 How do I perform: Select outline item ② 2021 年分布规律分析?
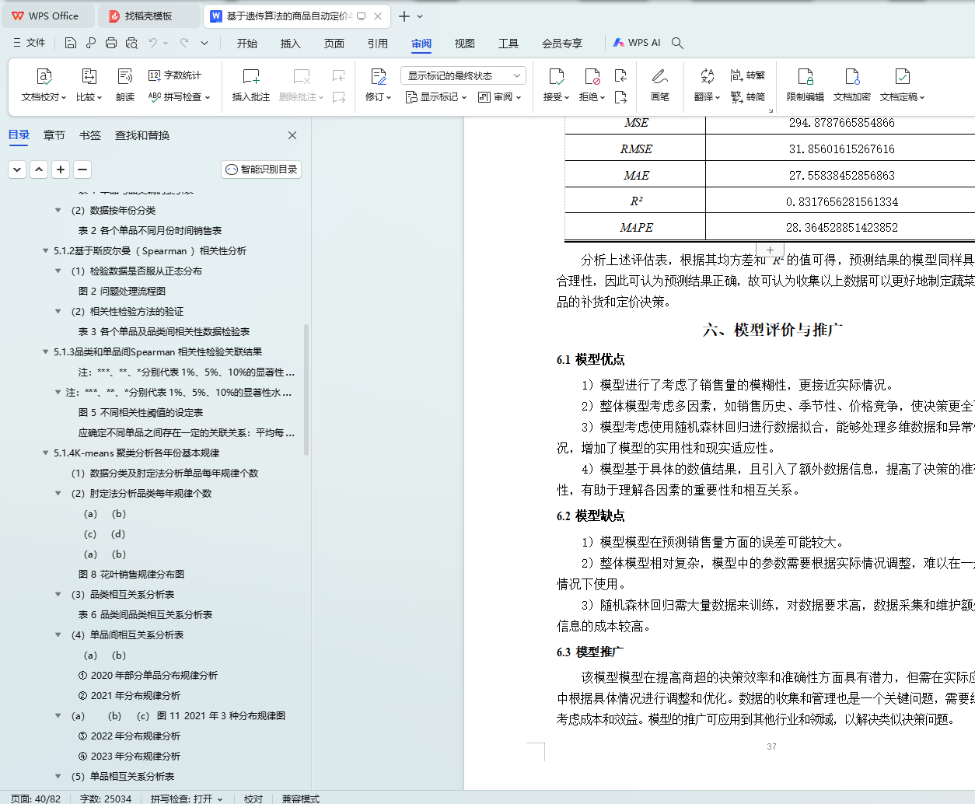pyautogui.click(x=129, y=695)
